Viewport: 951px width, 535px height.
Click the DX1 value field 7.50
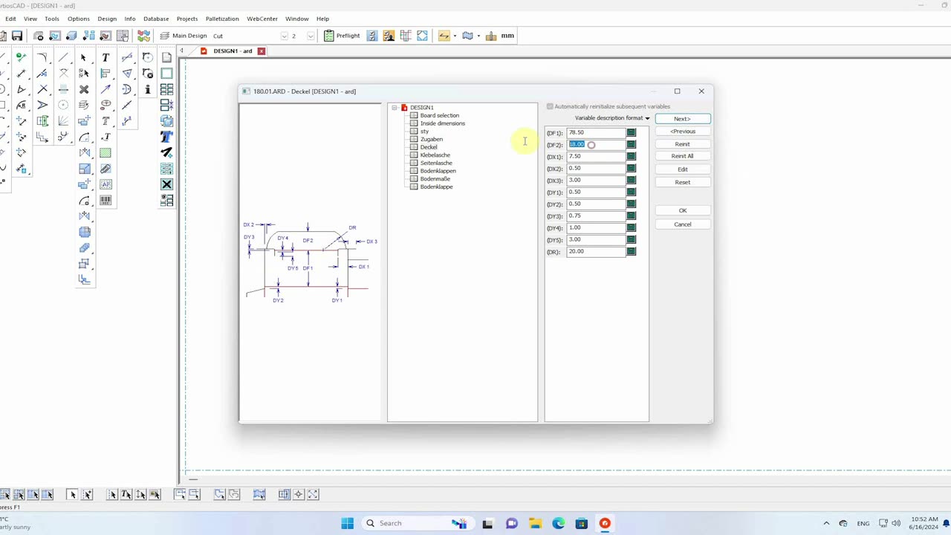(x=596, y=156)
